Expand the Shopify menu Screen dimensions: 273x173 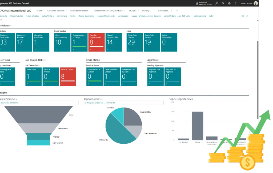click(146, 11)
